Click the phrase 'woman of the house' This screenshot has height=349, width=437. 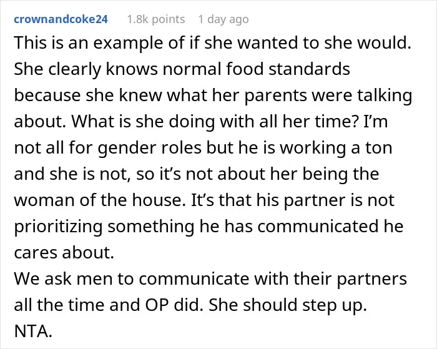click(x=97, y=200)
